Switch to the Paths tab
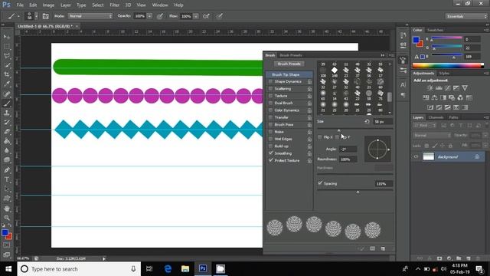Viewport: 490px width, 276px height. pos(453,117)
